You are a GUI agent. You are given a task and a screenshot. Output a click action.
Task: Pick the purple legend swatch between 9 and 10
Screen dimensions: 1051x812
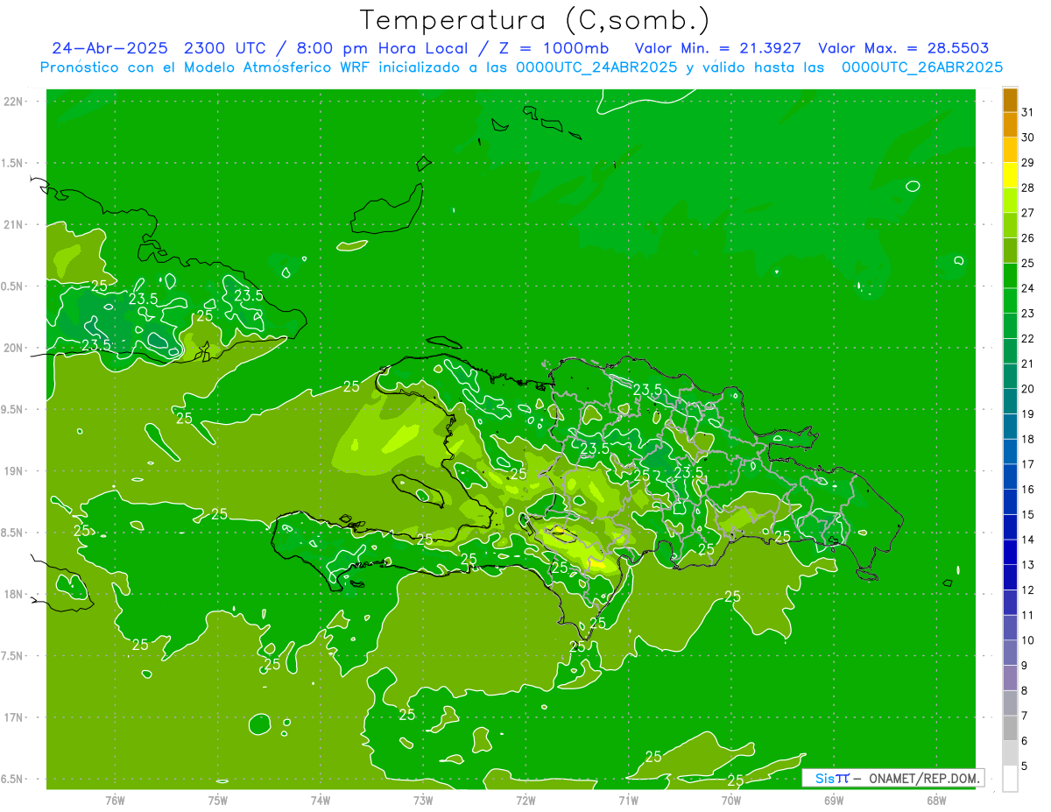point(1010,653)
